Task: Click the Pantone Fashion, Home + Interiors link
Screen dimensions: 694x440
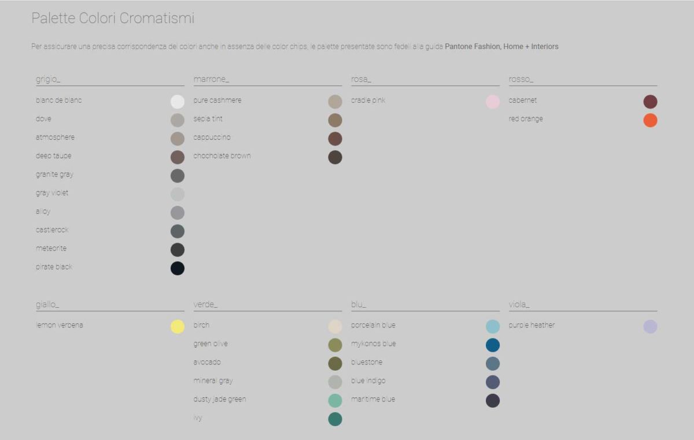Action: (x=501, y=47)
